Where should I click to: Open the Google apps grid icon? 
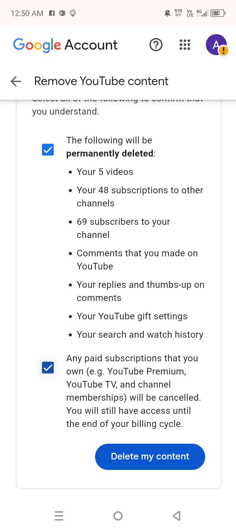(x=185, y=45)
